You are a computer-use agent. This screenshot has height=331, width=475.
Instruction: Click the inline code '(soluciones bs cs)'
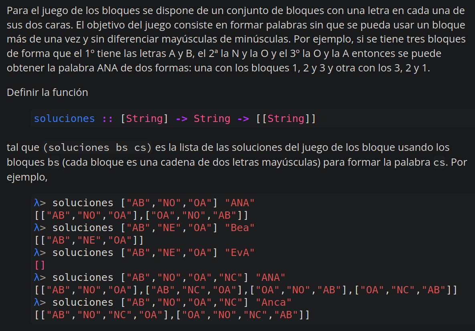(97, 148)
